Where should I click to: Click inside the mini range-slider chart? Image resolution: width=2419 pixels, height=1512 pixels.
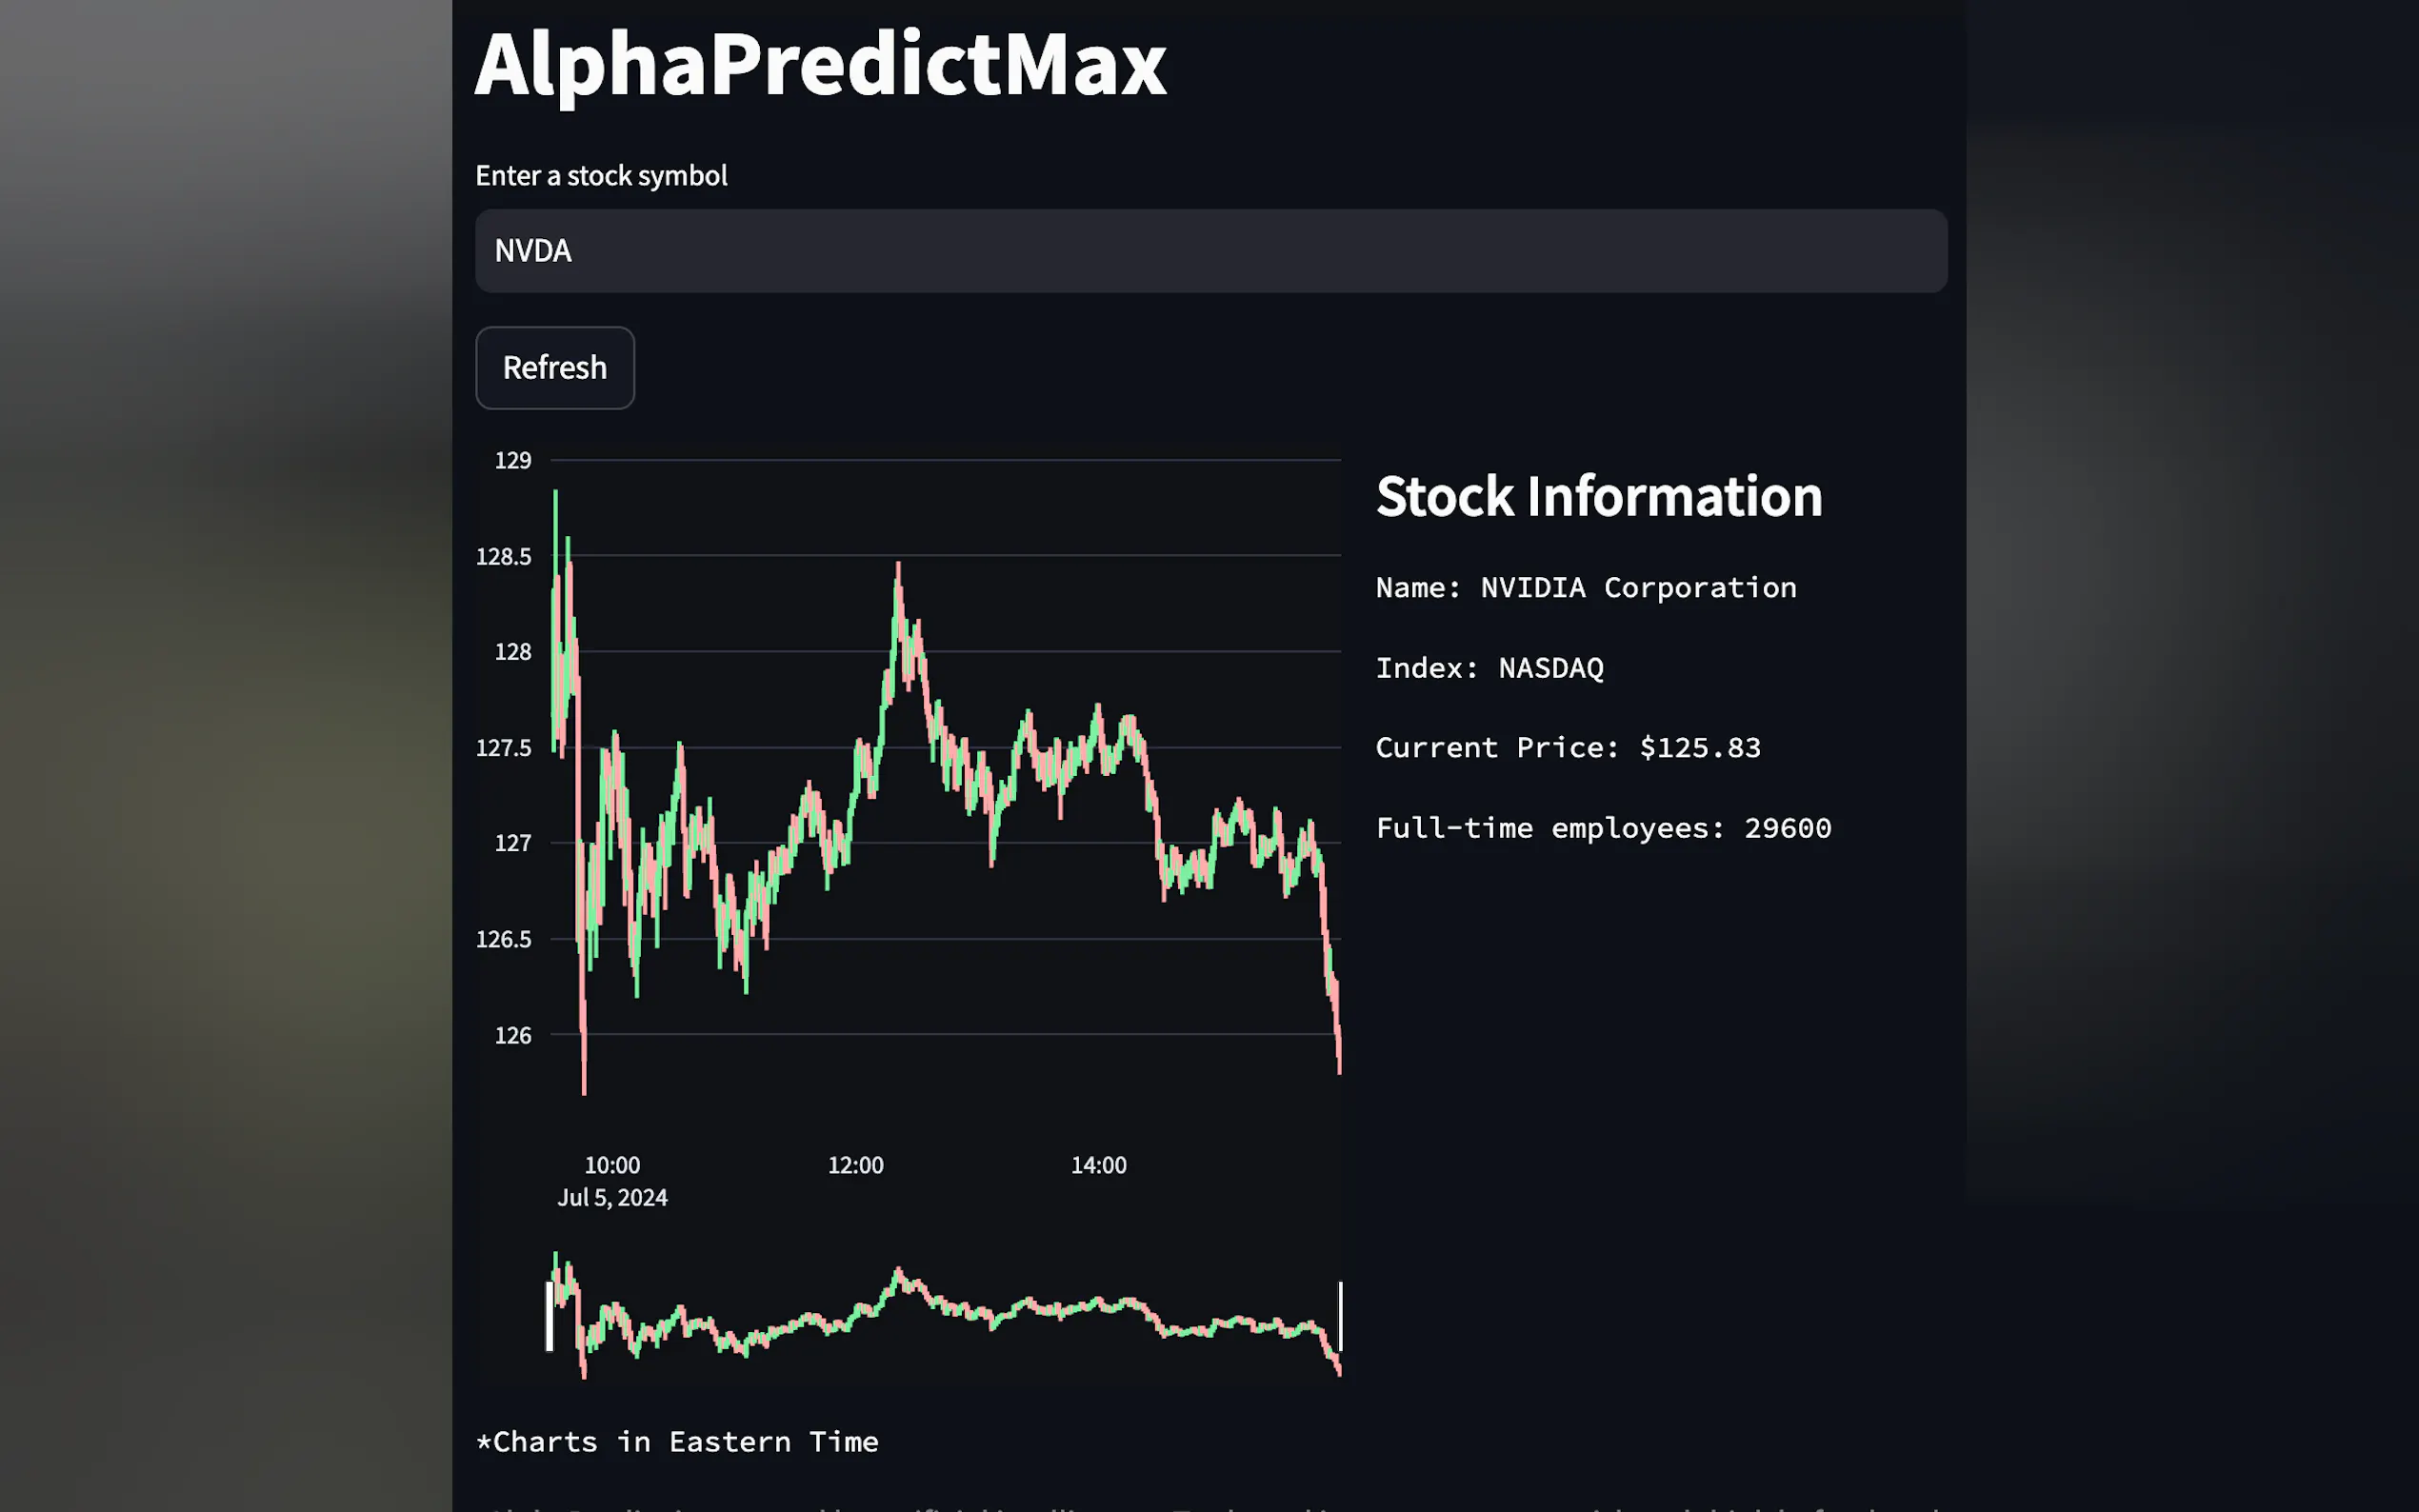[x=945, y=1316]
